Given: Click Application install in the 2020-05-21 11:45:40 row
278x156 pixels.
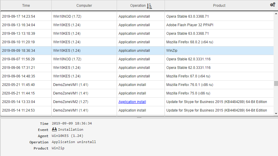Looking at the screenshot, I should [132, 85].
